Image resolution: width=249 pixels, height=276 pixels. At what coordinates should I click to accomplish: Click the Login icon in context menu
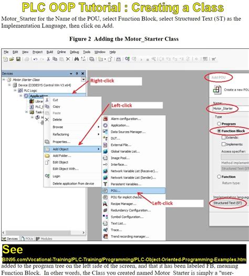click(x=47, y=176)
